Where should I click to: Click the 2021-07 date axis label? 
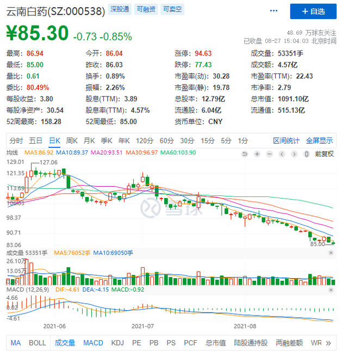click(142, 326)
